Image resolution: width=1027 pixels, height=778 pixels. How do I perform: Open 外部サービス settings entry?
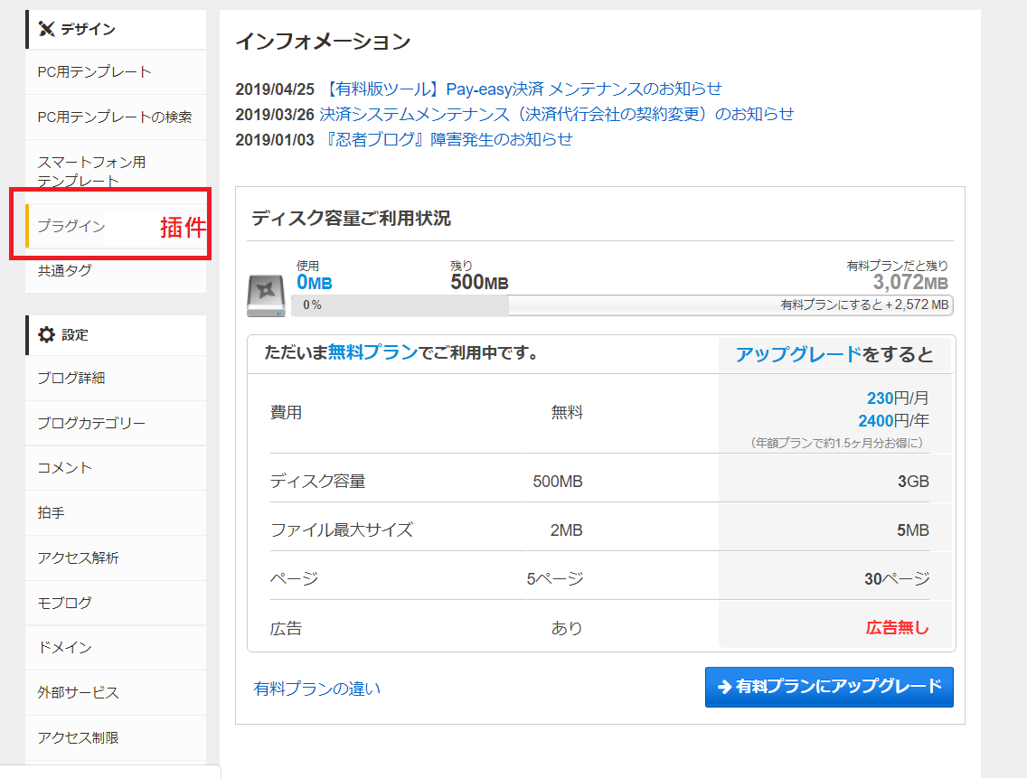coord(78,692)
